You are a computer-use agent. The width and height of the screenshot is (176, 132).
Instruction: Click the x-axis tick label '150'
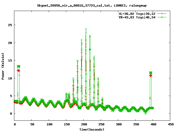click(x=67, y=124)
